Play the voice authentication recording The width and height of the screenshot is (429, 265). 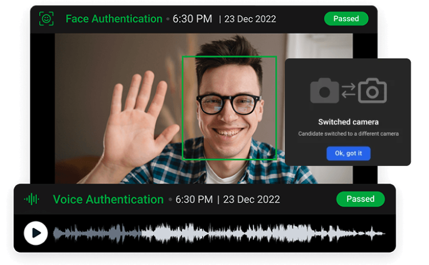35,233
